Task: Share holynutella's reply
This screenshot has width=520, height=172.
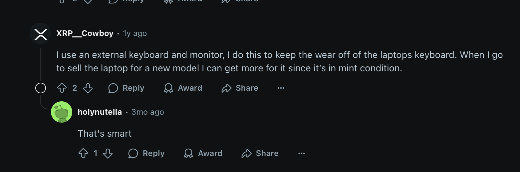Action: pyautogui.click(x=260, y=153)
